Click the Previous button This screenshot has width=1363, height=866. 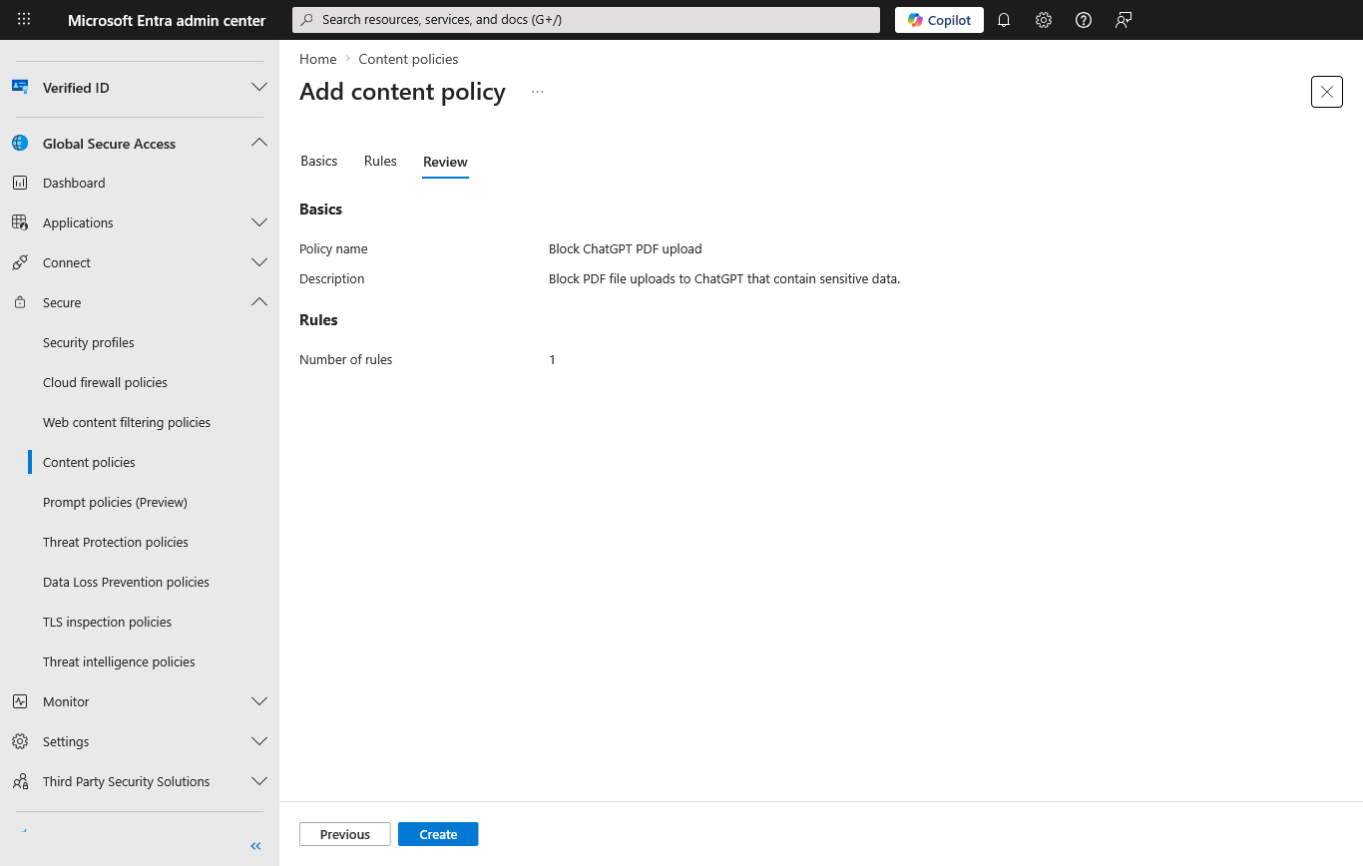(345, 834)
